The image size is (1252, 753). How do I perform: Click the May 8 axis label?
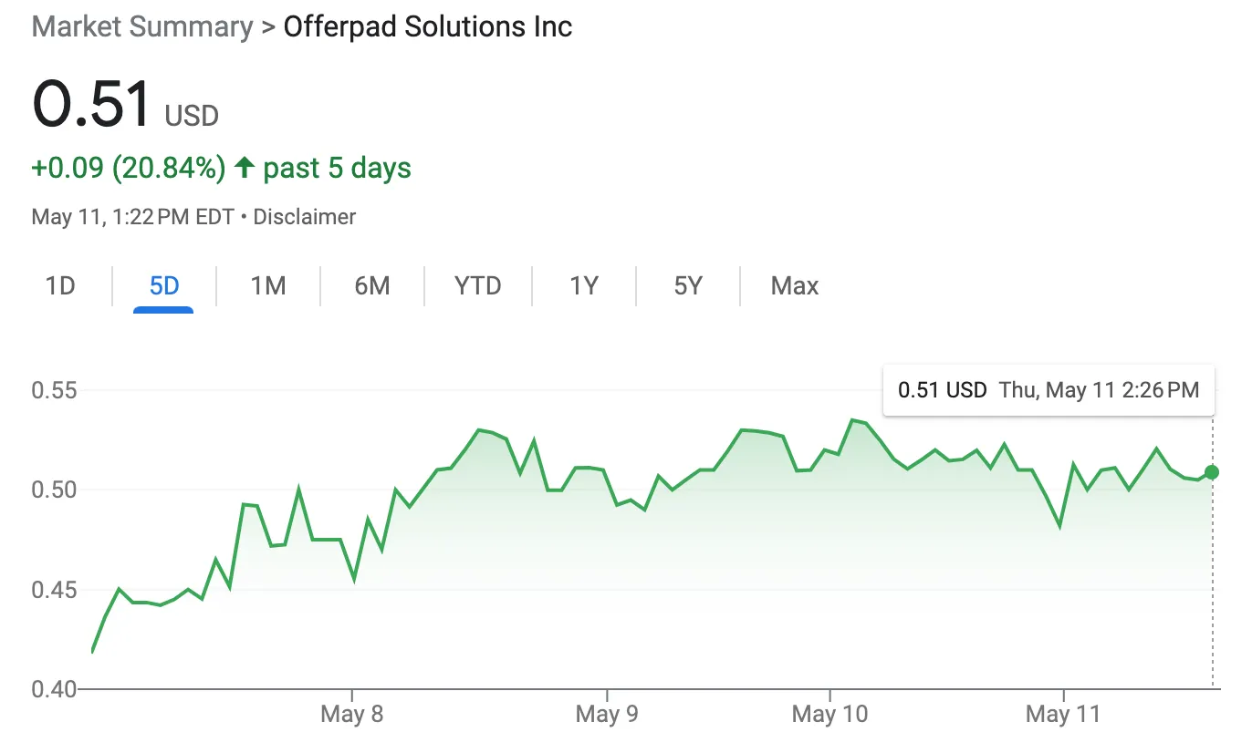[x=352, y=714]
